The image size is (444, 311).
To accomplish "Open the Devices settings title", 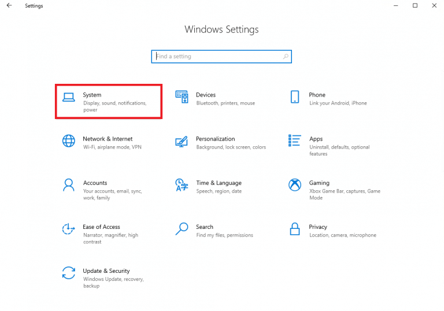I will (206, 95).
